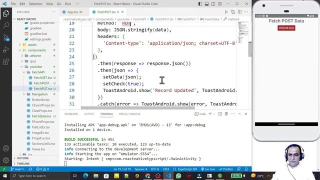
Task: Collapse the youtube folder
Action: pos(35,66)
